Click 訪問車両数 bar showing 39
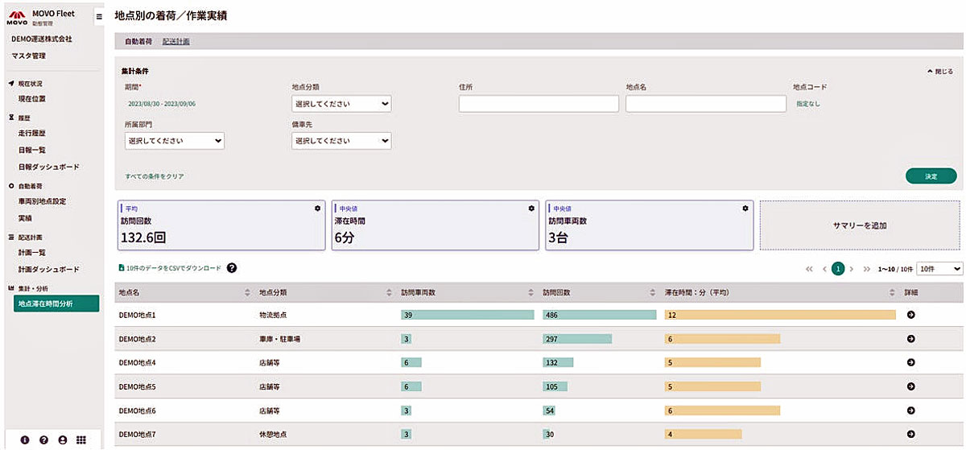 pyautogui.click(x=468, y=315)
